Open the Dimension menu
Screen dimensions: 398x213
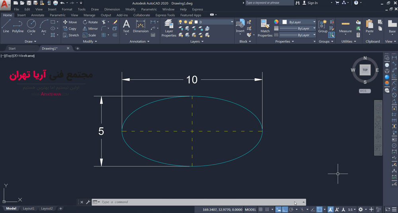(112, 9)
